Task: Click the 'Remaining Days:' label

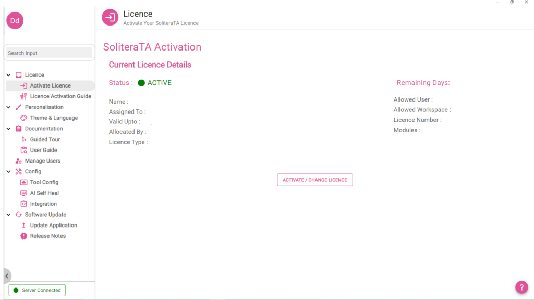Action: [x=423, y=83]
